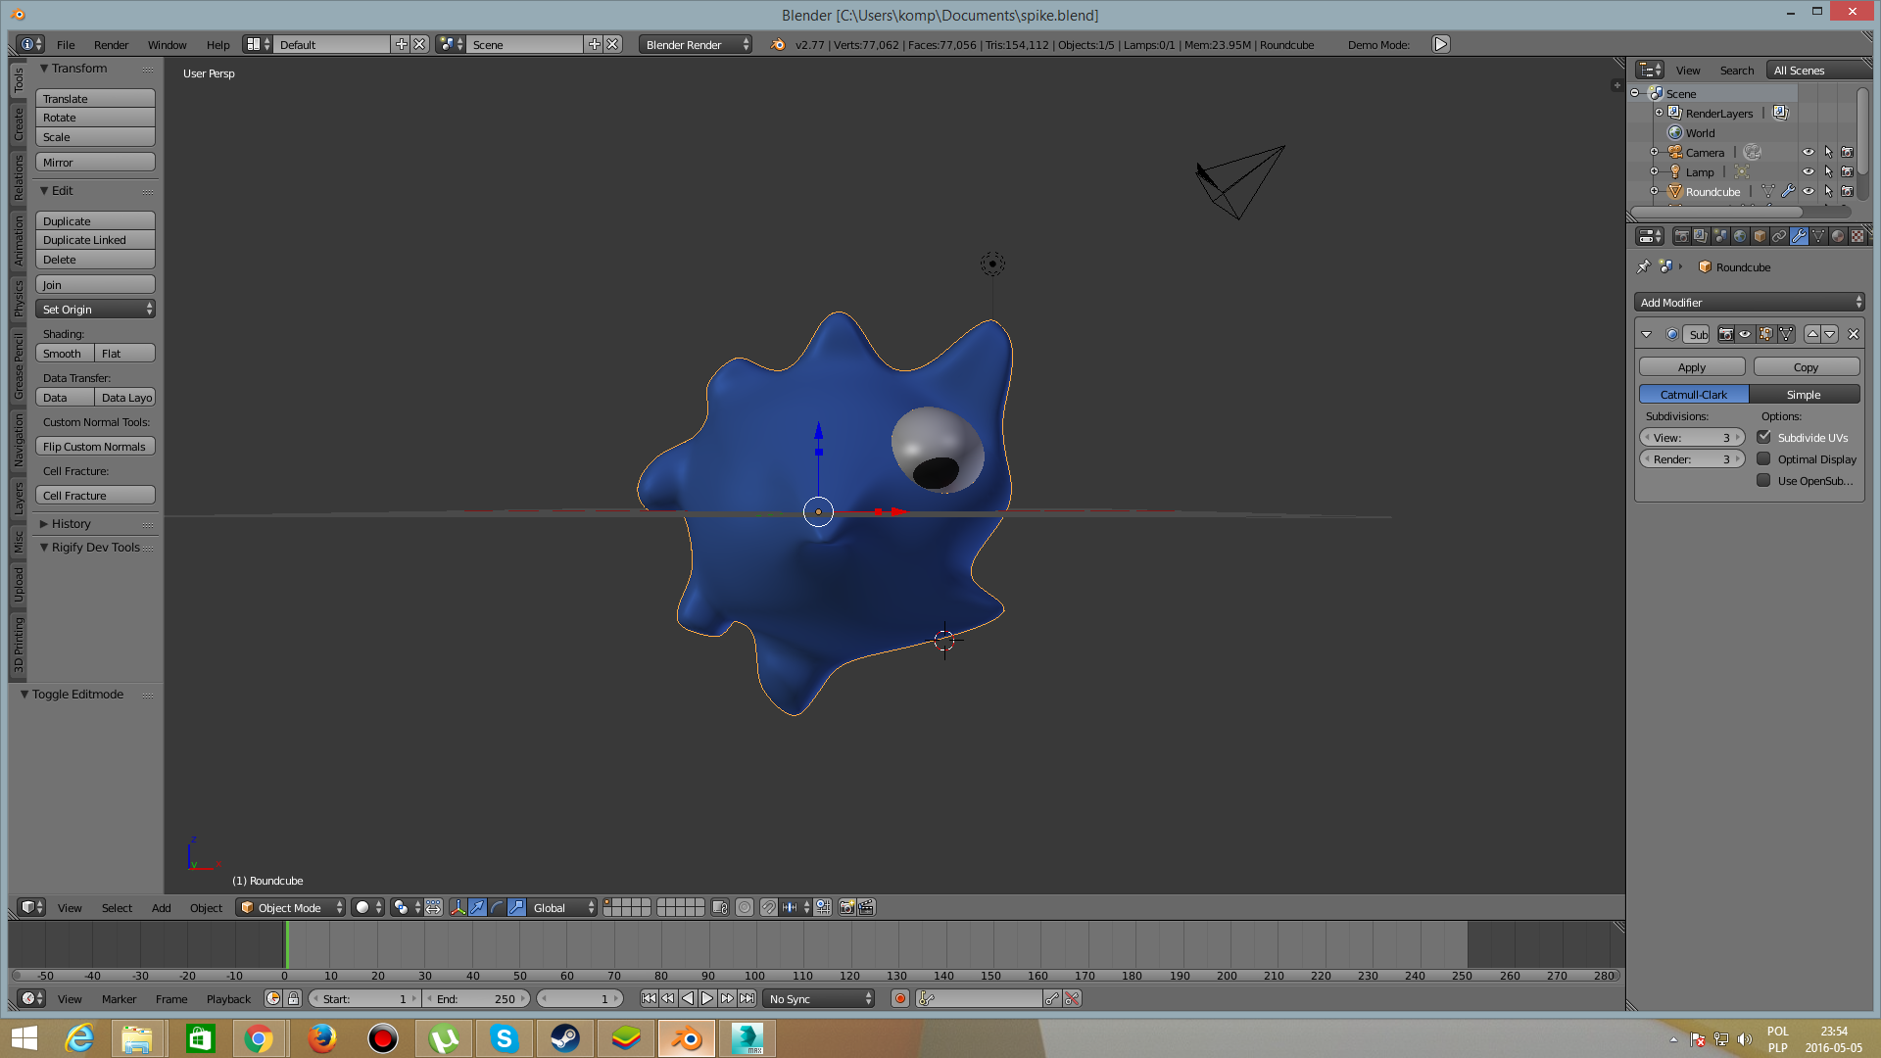Open the Add Modifier dropdown
Image resolution: width=1881 pixels, height=1058 pixels.
1749,303
